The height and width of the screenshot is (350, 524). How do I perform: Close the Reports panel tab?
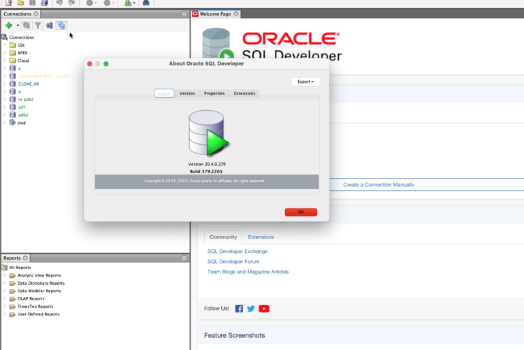tap(25, 258)
